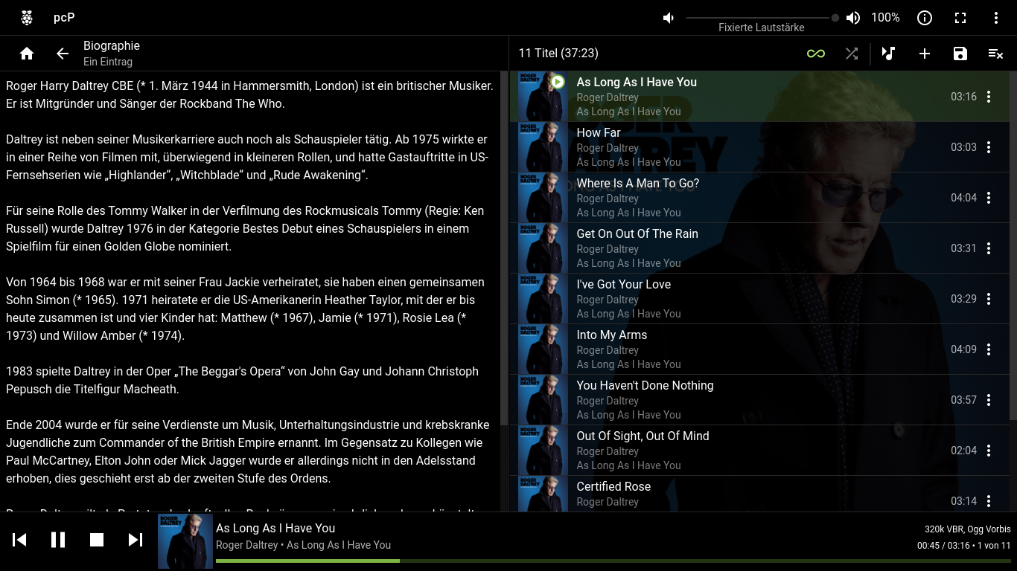Screen dimensions: 1017x571
Task: Click now-playing album cover in bottom bar
Action: 185,543
